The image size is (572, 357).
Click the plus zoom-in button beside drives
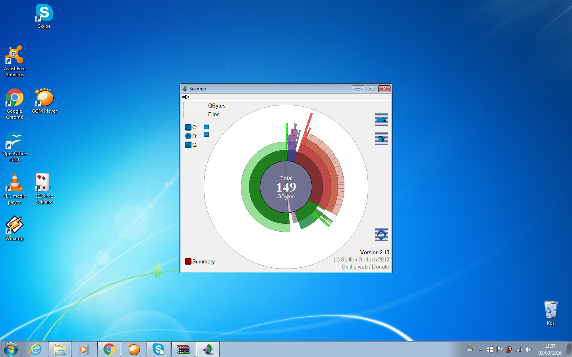coord(207,127)
